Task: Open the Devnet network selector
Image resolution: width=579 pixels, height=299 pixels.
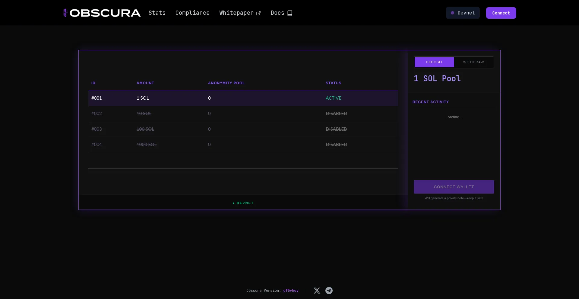Action: tap(463, 13)
